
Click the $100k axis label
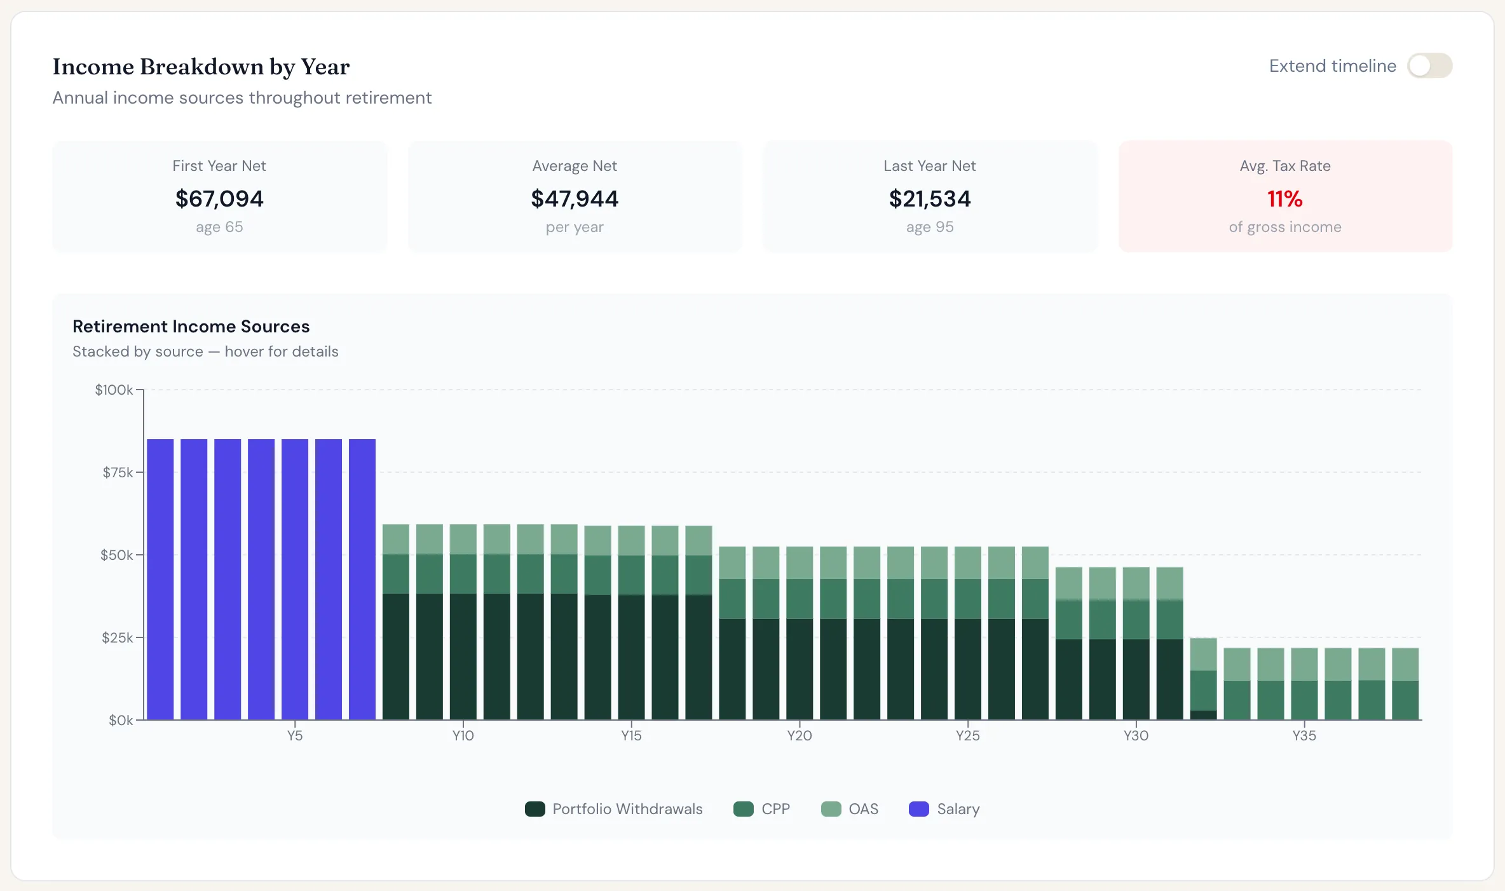(x=114, y=390)
